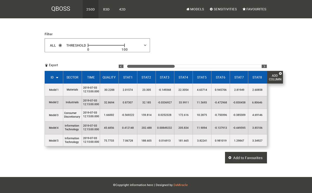Click STAT8 value 6.80646
Screen dimensions: 312x193
(x=257, y=103)
